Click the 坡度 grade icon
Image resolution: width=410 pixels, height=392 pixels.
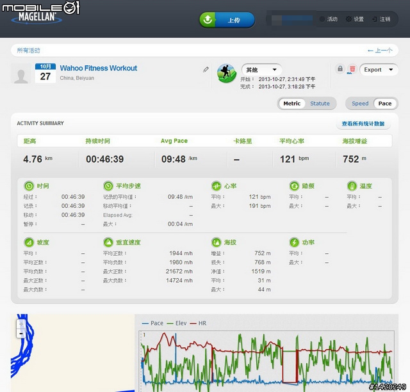[29, 242]
